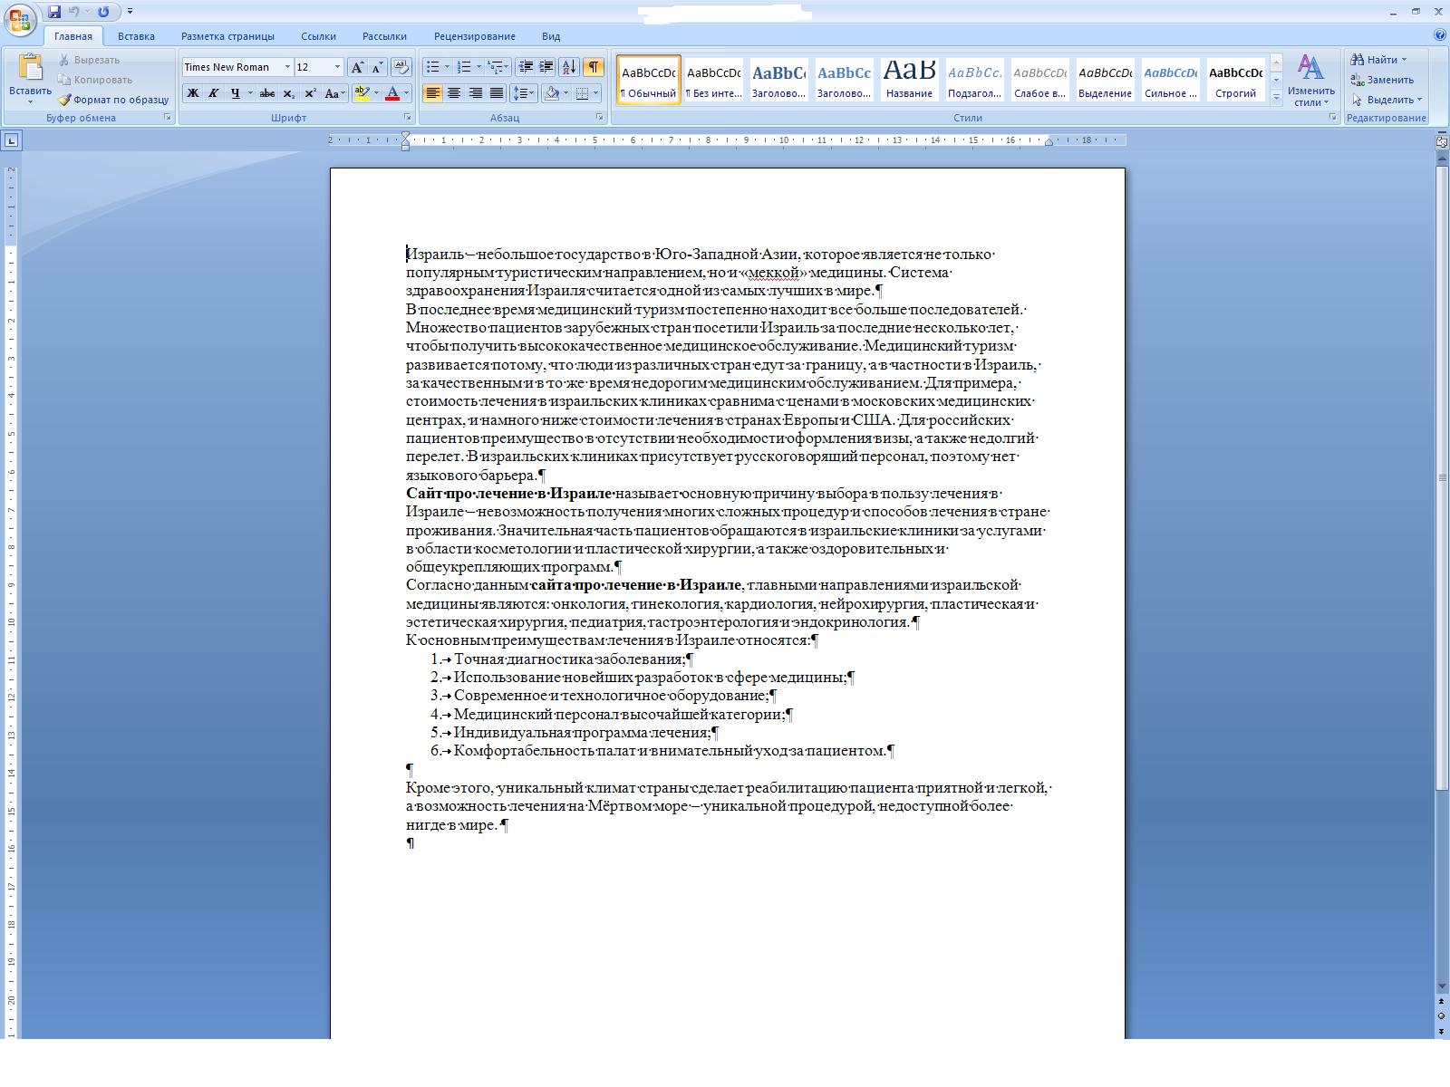Click the ruler toggle above scrollbar
The image size is (1450, 1087).
pyautogui.click(x=1441, y=141)
